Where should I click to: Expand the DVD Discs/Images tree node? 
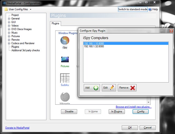point(9,29)
